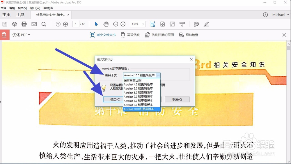Choose Acrobat 8.0 和更高版本
This screenshot has width=291, height=164.
(x=142, y=101)
